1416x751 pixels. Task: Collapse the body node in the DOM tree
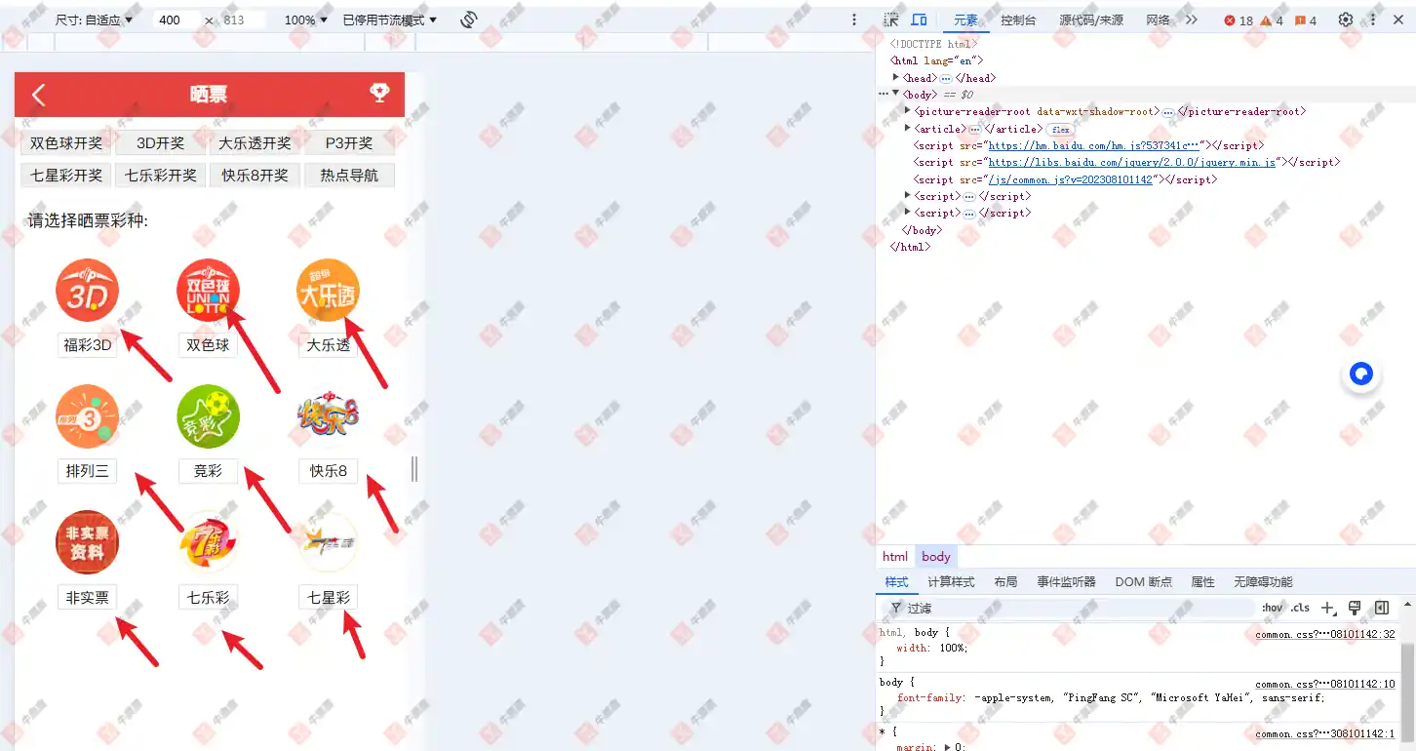[x=896, y=94]
